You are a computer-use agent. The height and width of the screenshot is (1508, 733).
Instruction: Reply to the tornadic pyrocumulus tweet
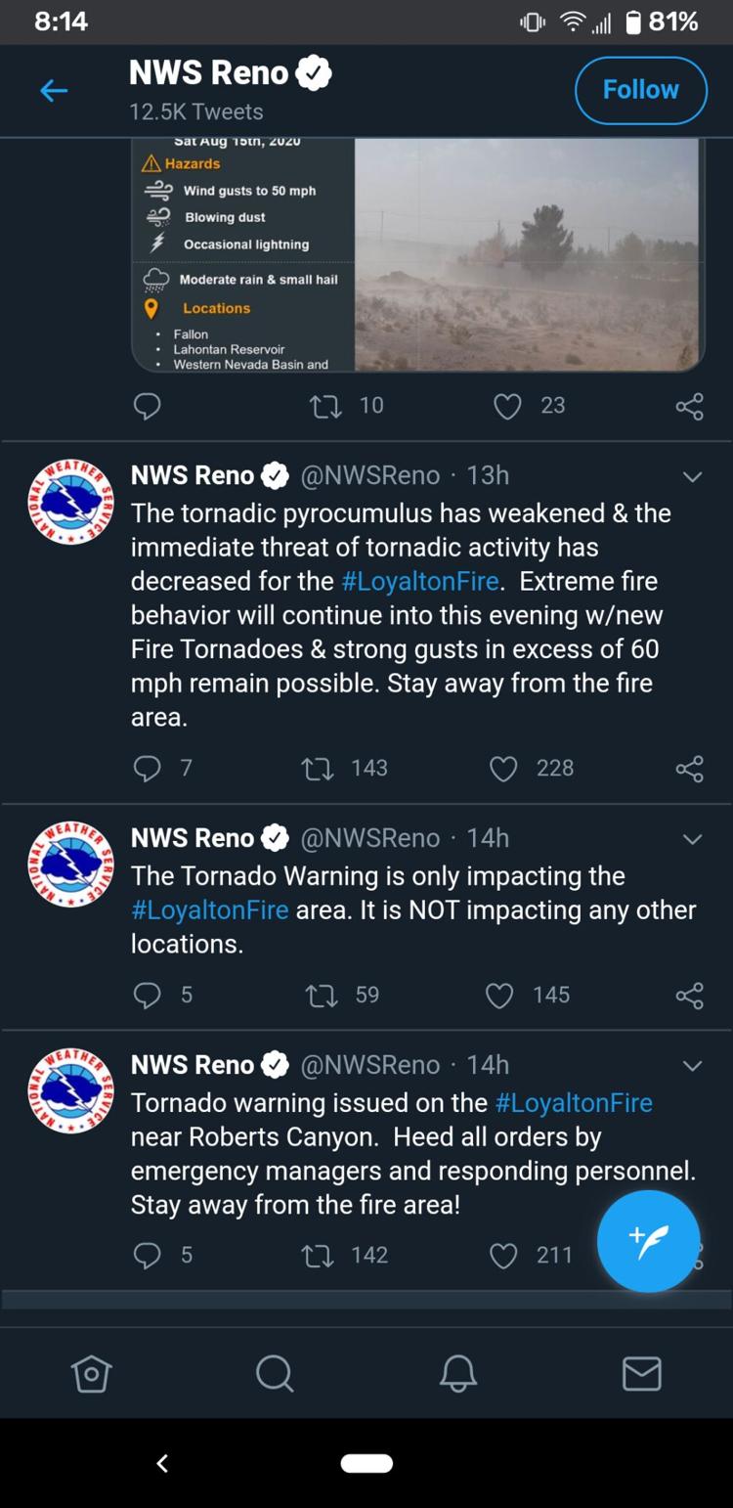(x=147, y=769)
